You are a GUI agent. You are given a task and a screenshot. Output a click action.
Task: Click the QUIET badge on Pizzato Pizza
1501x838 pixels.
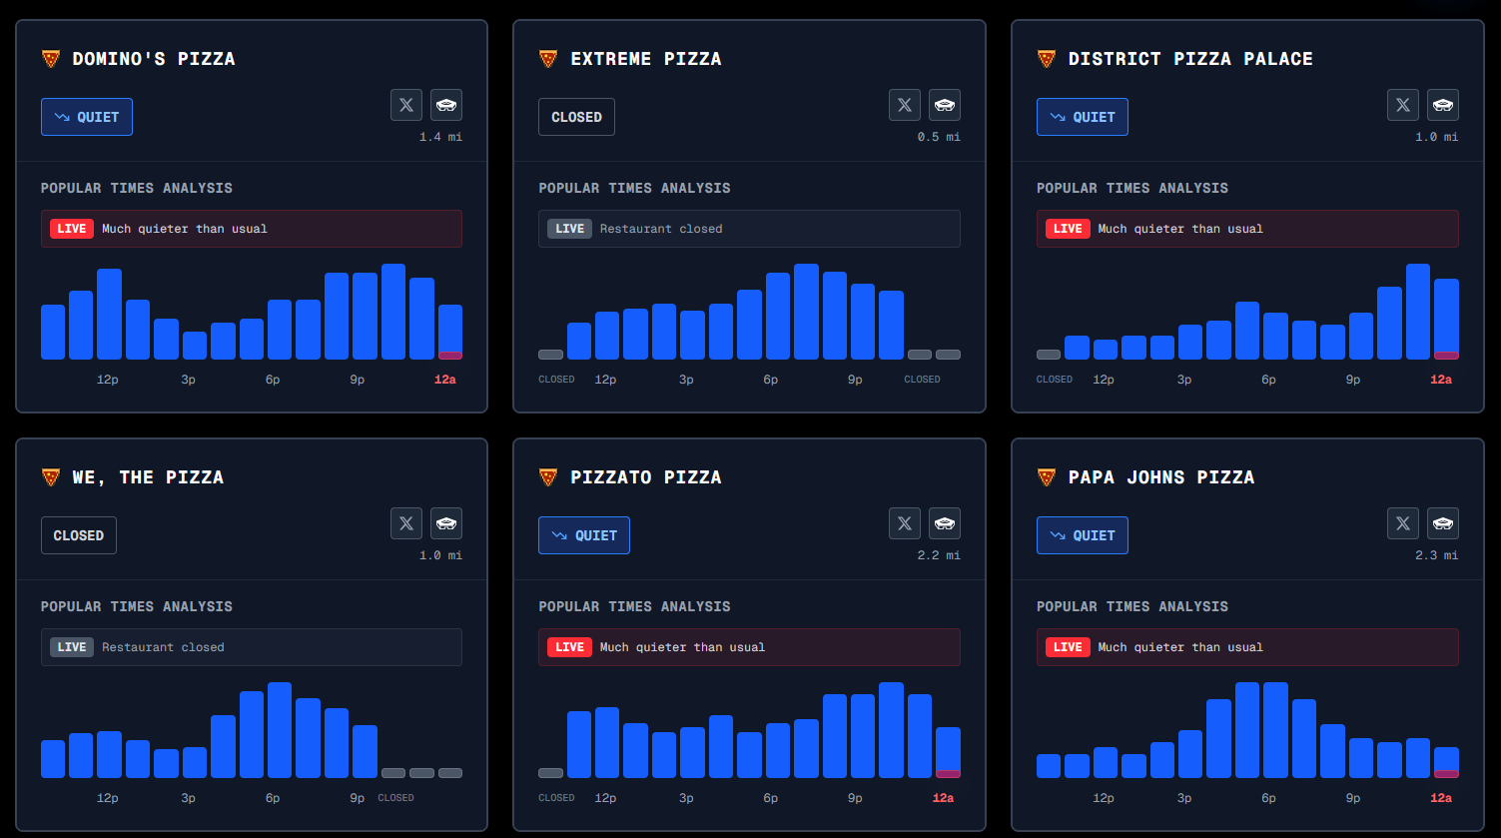point(584,535)
